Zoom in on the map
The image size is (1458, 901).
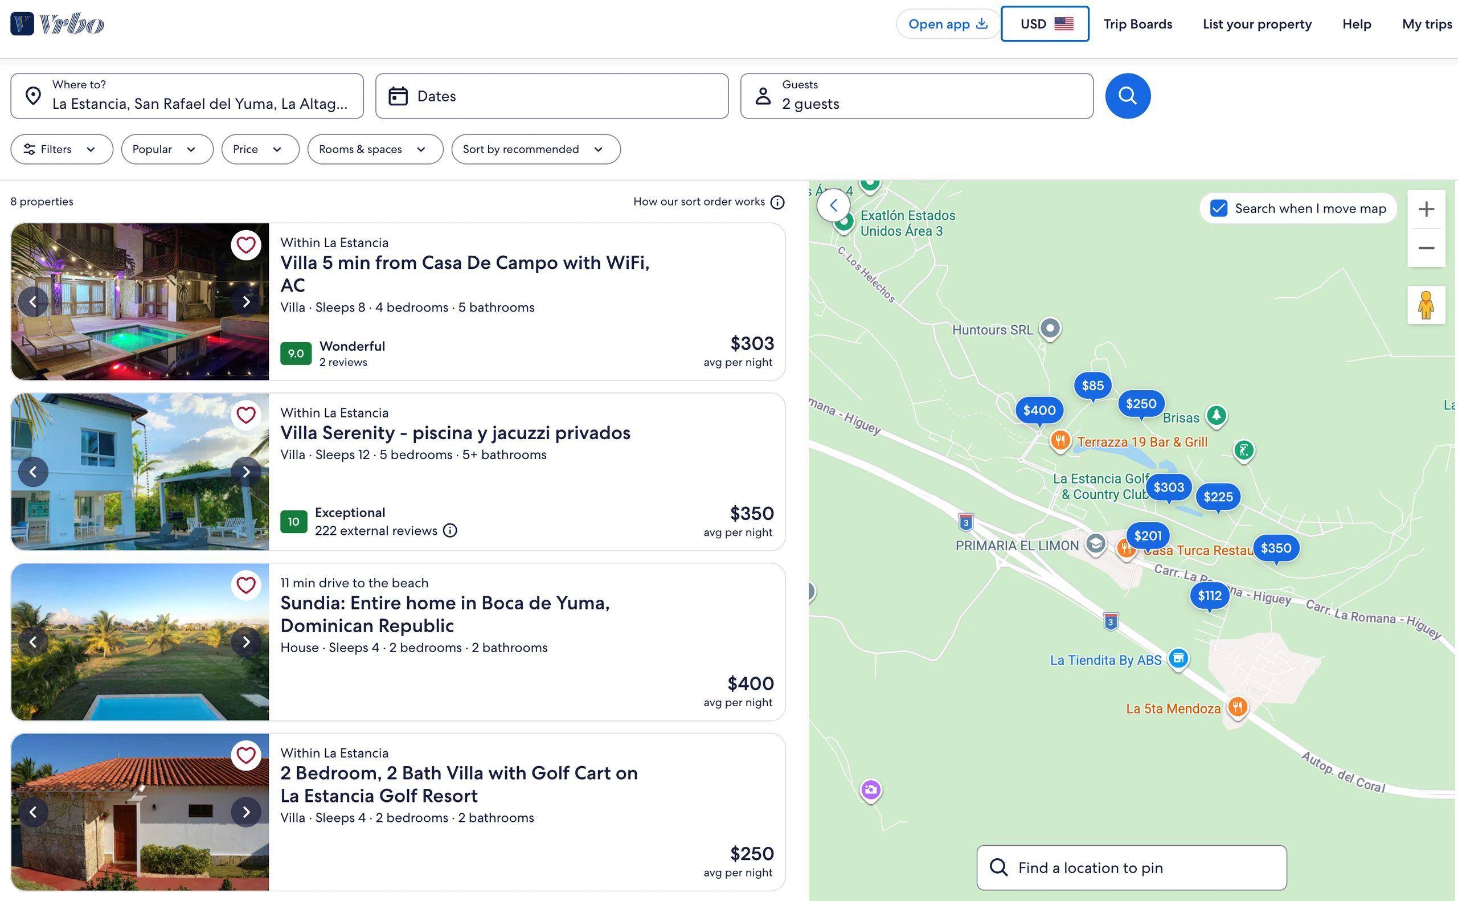tap(1426, 209)
